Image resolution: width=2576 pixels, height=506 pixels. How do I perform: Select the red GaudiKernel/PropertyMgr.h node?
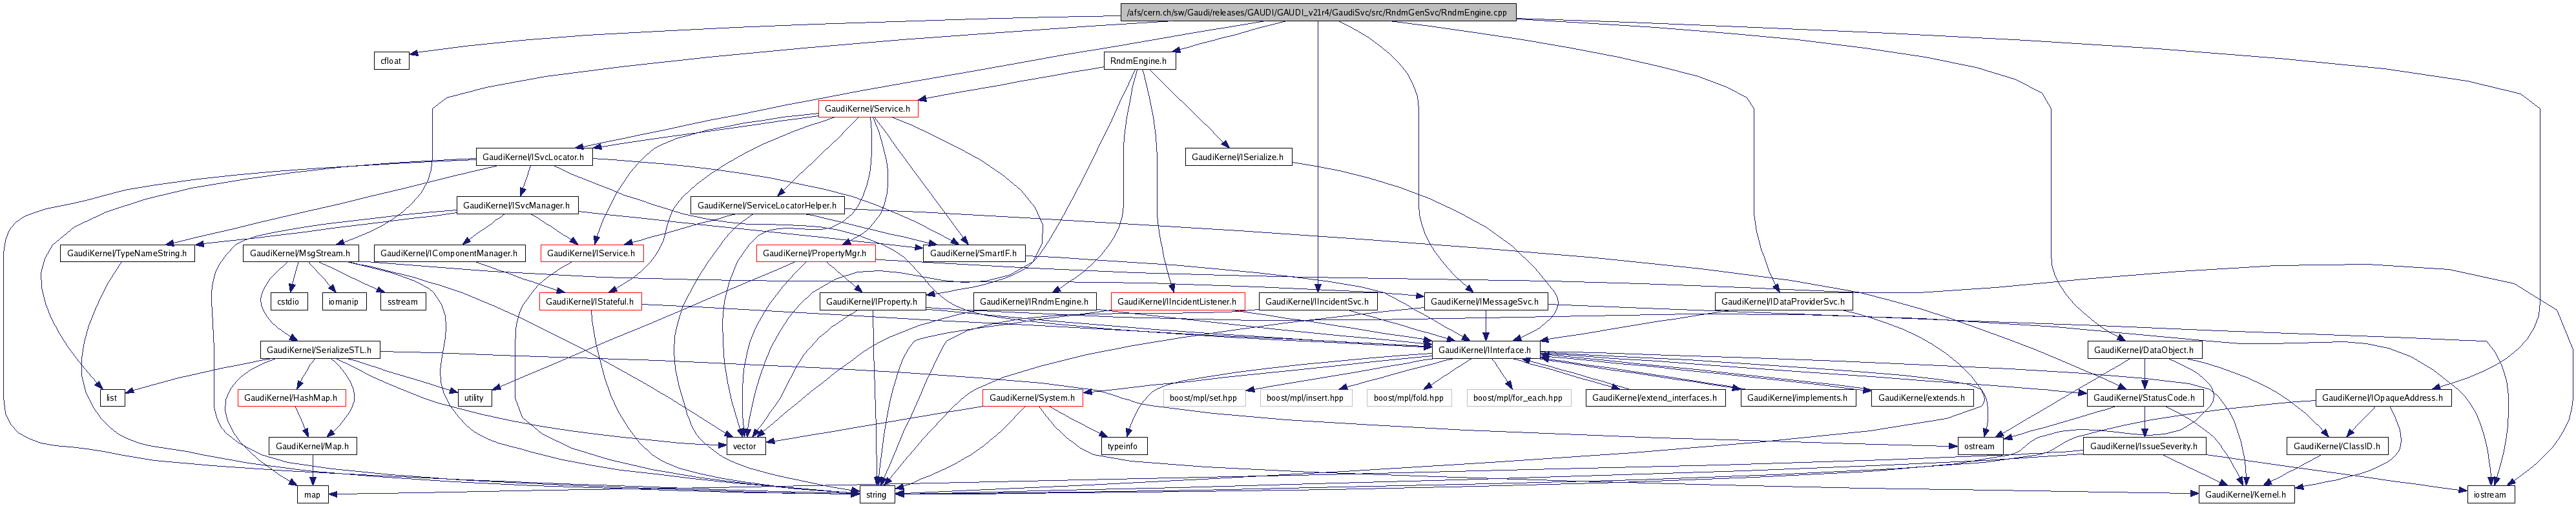(x=815, y=254)
